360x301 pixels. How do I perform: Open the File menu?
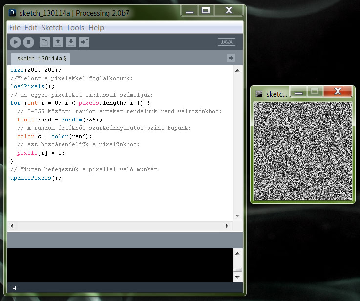tap(15, 28)
